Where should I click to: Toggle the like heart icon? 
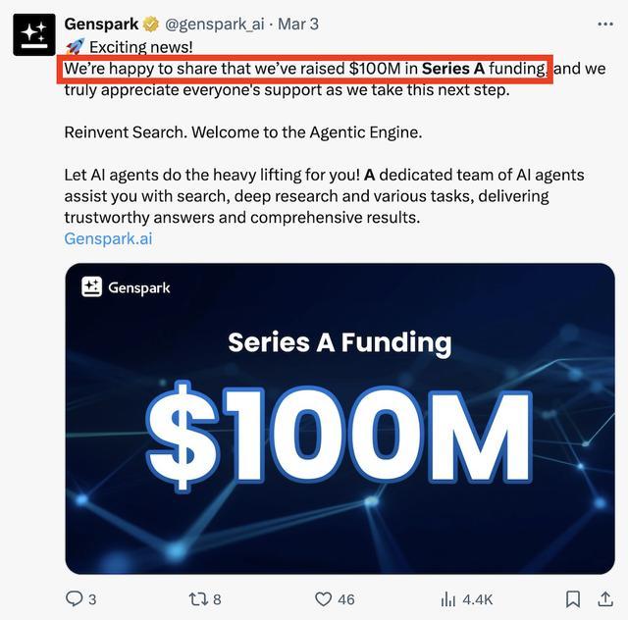tap(323, 598)
